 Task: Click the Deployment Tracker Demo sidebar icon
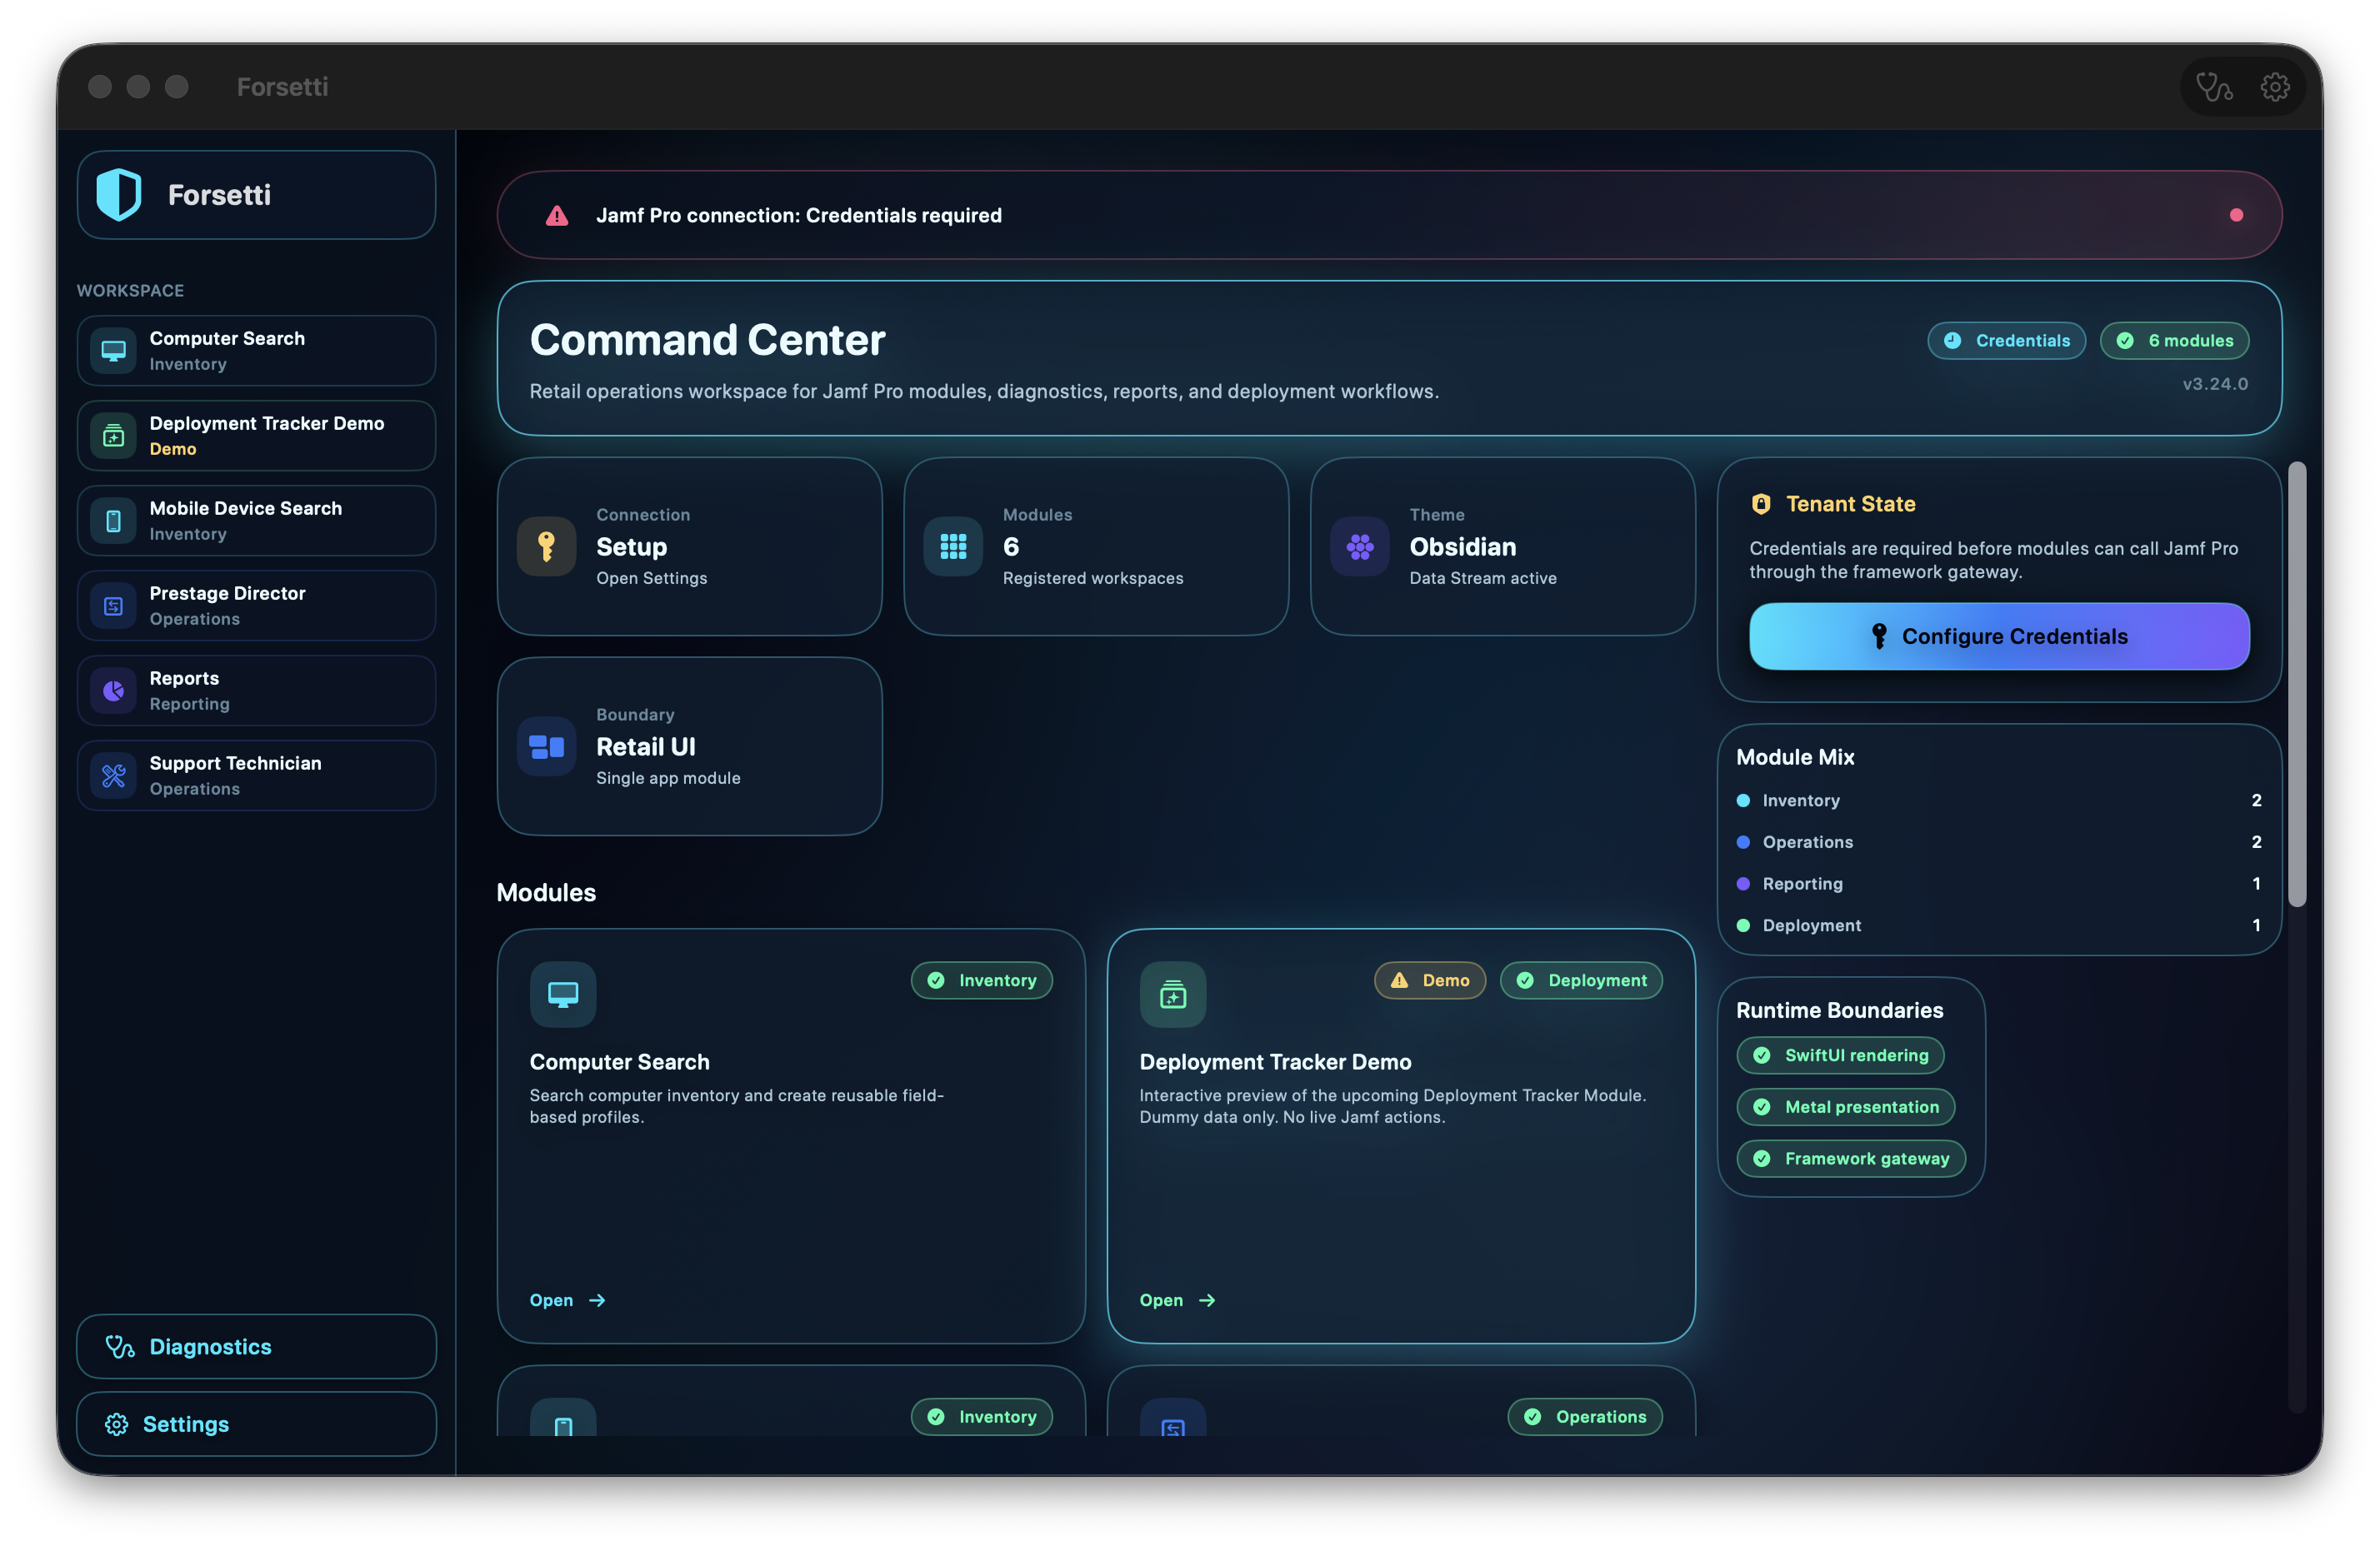click(x=113, y=436)
